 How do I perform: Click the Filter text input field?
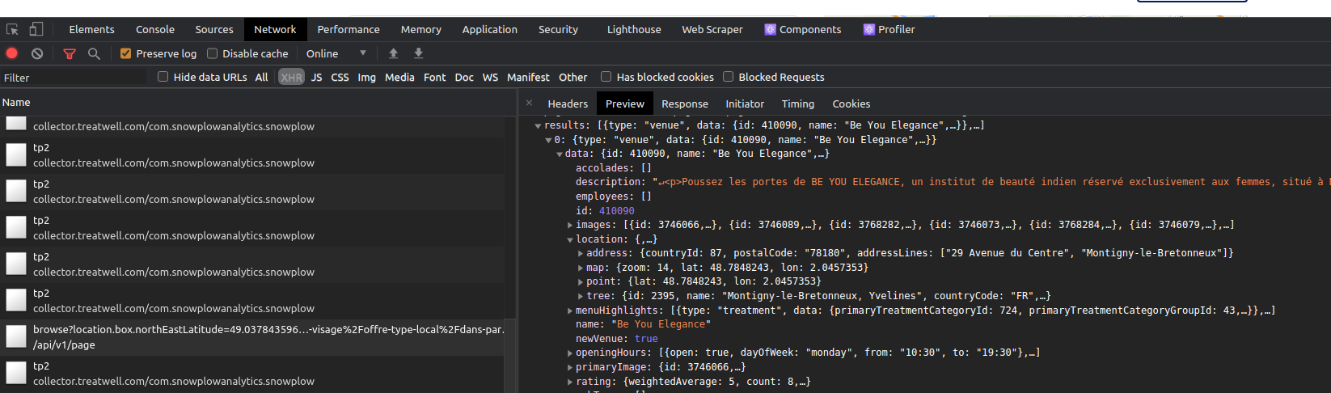[x=74, y=78]
